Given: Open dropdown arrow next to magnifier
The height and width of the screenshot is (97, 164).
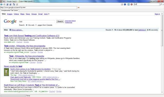Looking at the screenshot, I should 163,4.
